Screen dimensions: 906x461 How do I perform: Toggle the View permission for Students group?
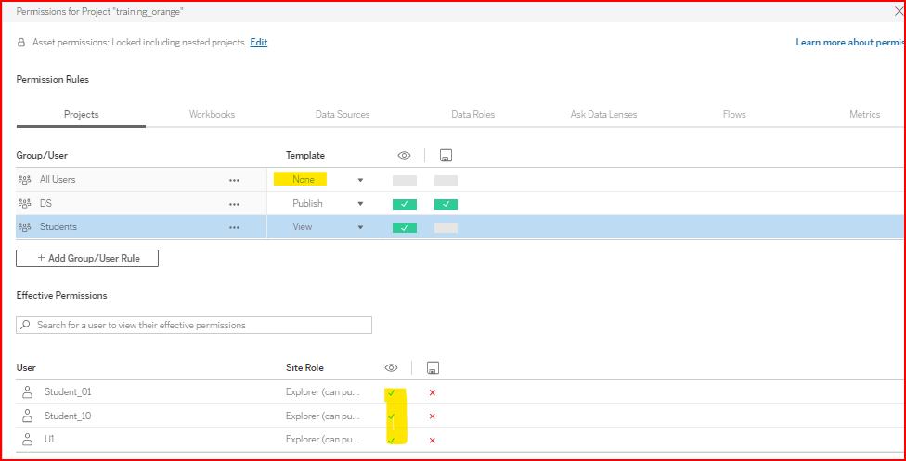(x=404, y=227)
